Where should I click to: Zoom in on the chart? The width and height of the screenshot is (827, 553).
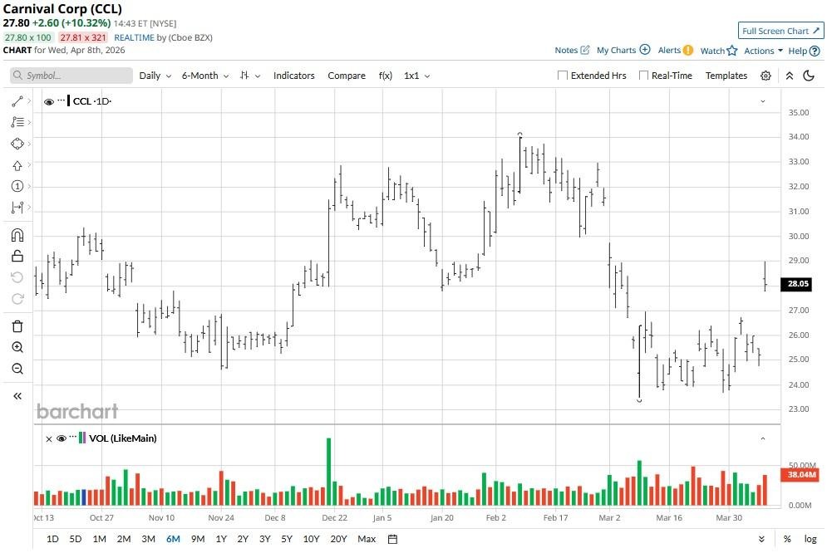pos(17,347)
